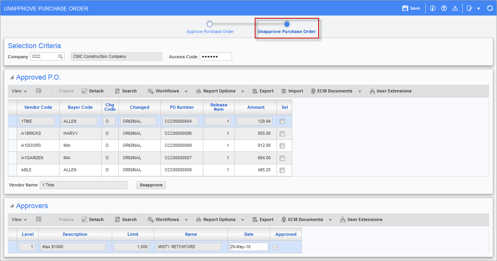Select Unapprove Purchase Order step
The width and height of the screenshot is (497, 261).
pyautogui.click(x=287, y=24)
